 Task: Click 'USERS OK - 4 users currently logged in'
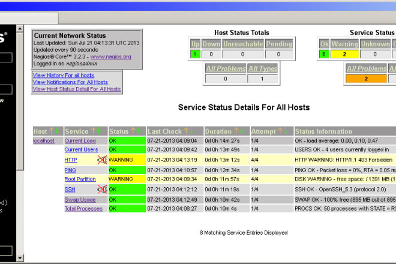342,149
